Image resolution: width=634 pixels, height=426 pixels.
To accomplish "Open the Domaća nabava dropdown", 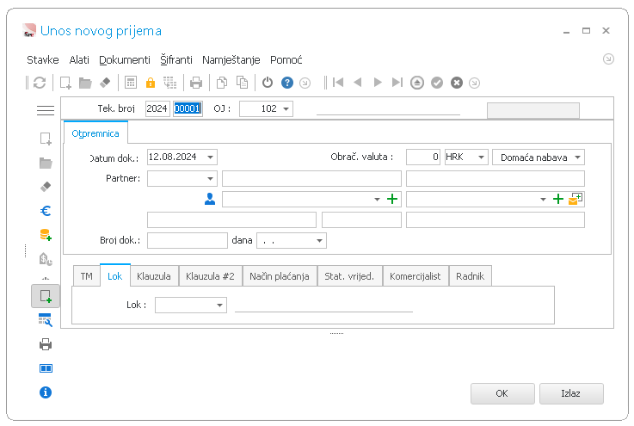I will (x=577, y=157).
